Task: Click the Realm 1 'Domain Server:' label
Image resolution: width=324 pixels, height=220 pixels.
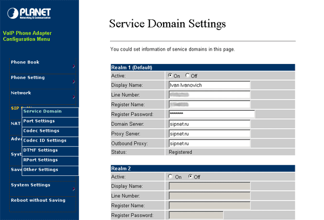Action: [x=127, y=124]
